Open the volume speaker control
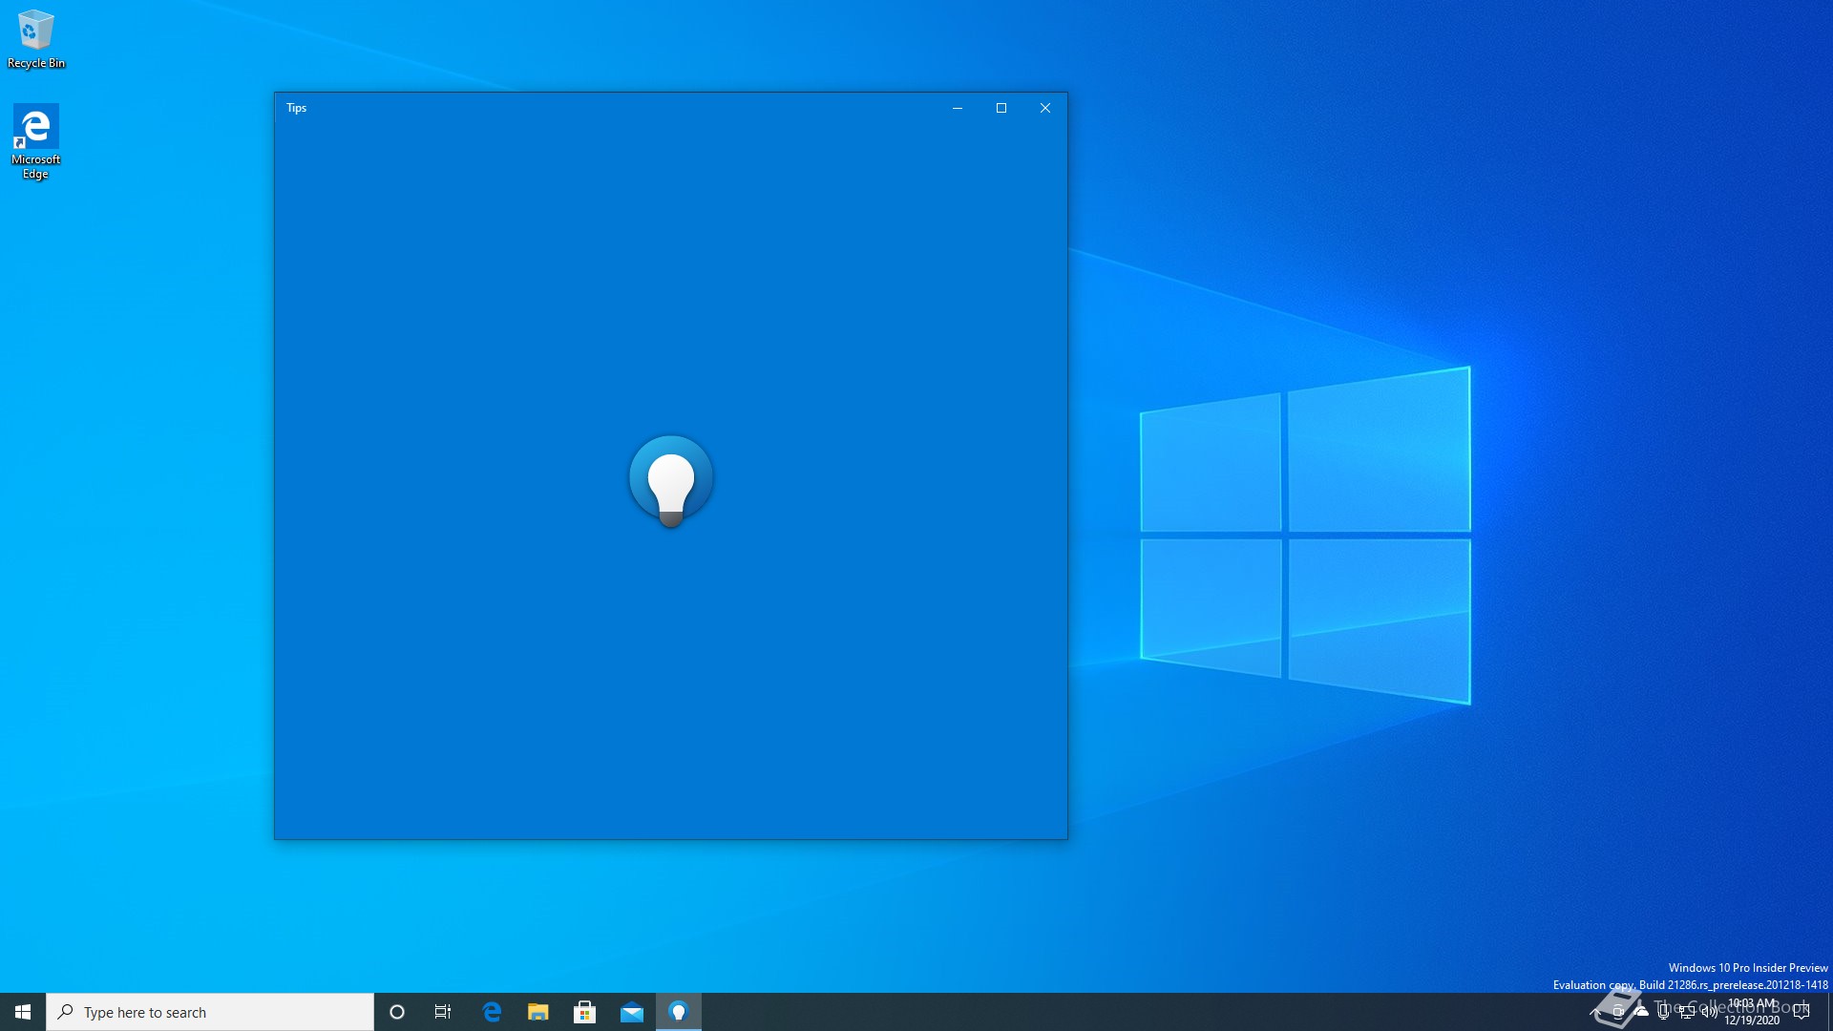This screenshot has width=1833, height=1031. (x=1709, y=1012)
